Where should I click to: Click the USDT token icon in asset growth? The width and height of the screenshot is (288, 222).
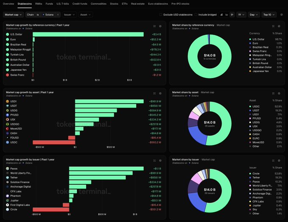pyautogui.click(x=7, y=106)
